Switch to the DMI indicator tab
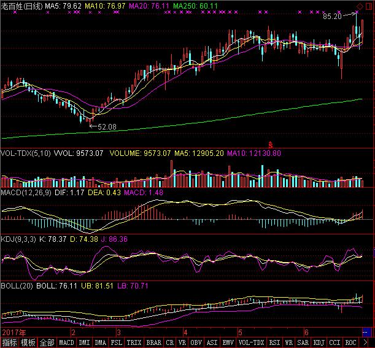Image resolution: width=375 pixels, height=348 pixels. tap(84, 342)
